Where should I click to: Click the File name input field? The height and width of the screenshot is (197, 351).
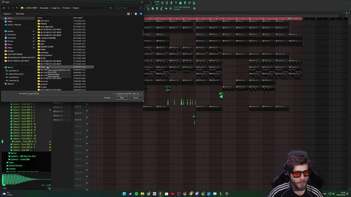click(x=70, y=94)
